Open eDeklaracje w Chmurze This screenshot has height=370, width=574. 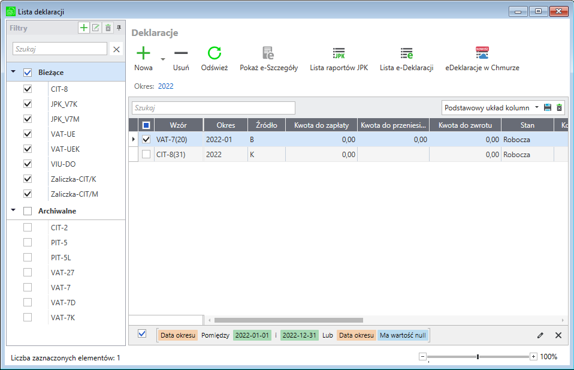pyautogui.click(x=482, y=53)
